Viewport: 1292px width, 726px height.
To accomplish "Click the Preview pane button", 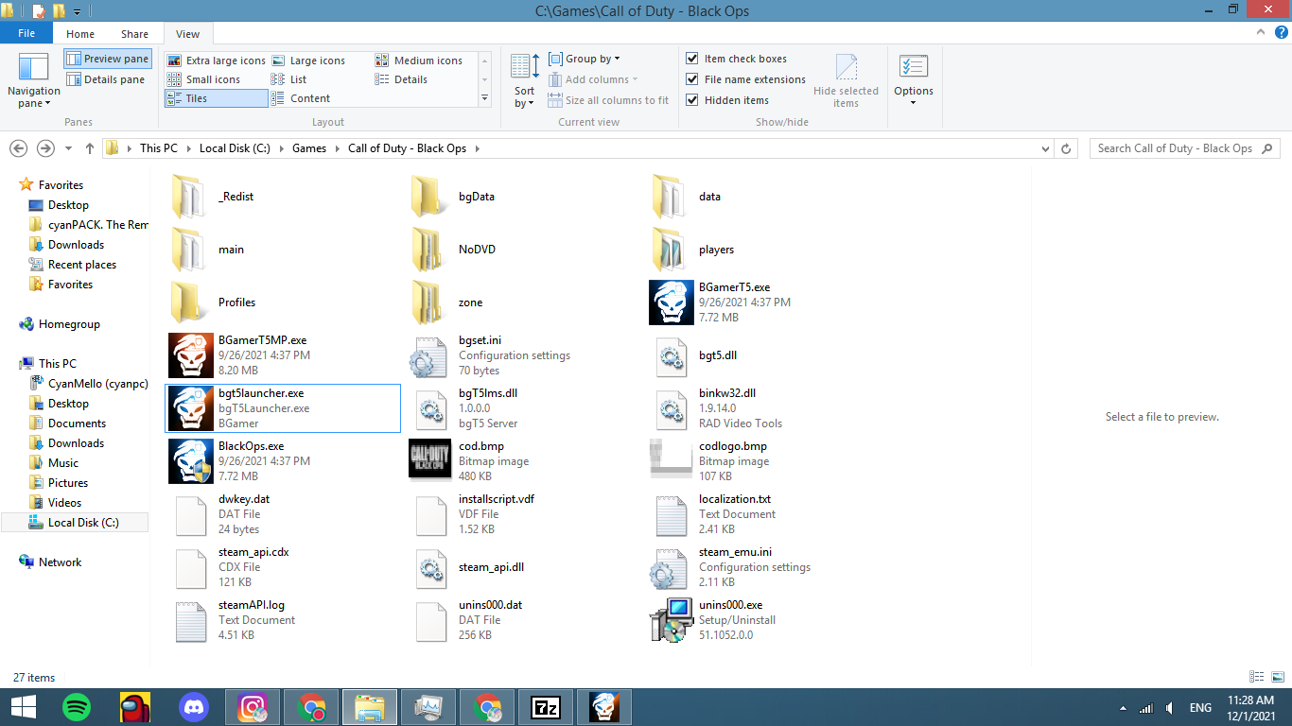I will (x=108, y=59).
